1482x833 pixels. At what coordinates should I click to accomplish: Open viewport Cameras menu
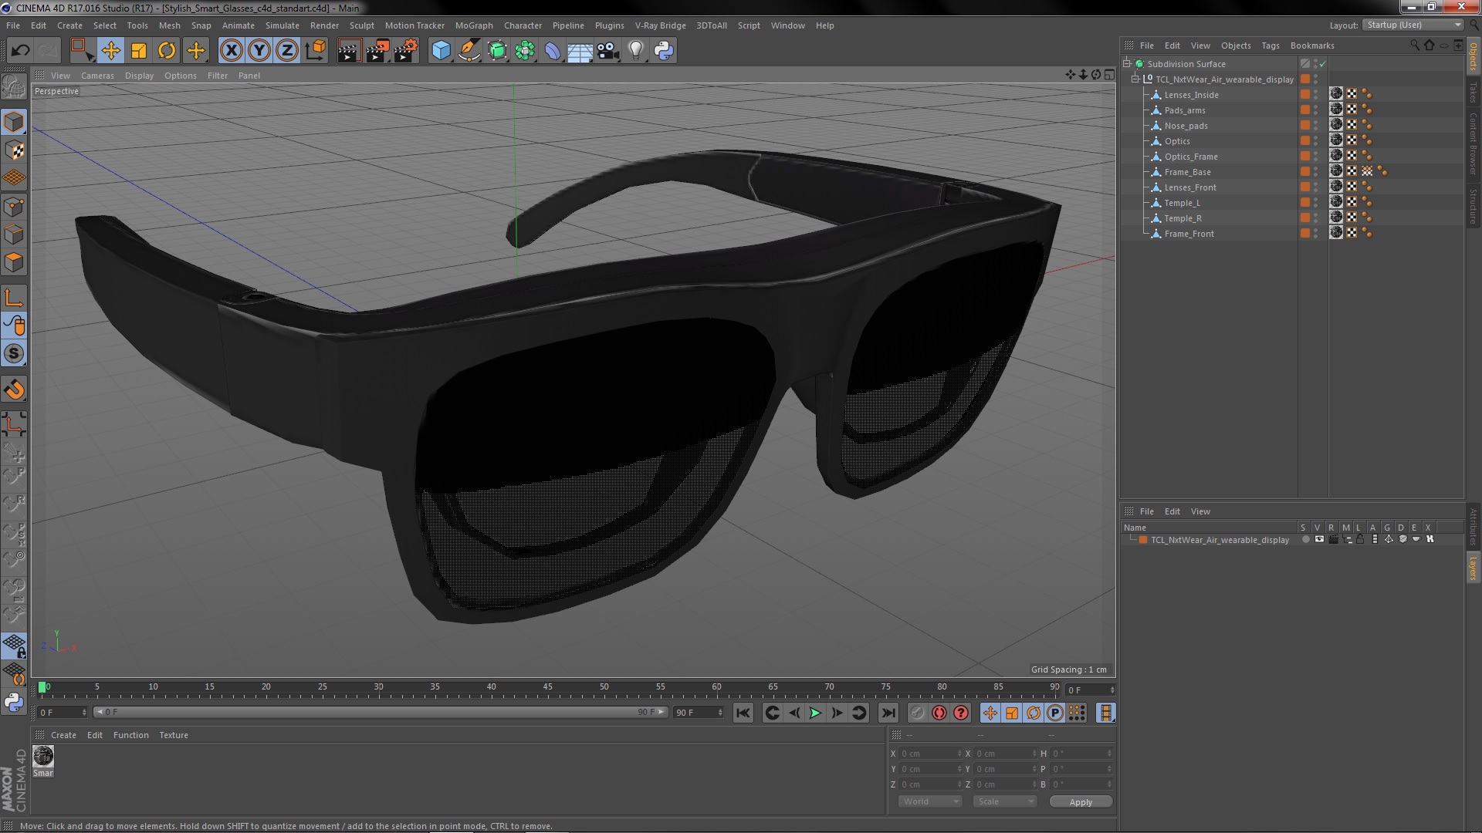coord(97,76)
